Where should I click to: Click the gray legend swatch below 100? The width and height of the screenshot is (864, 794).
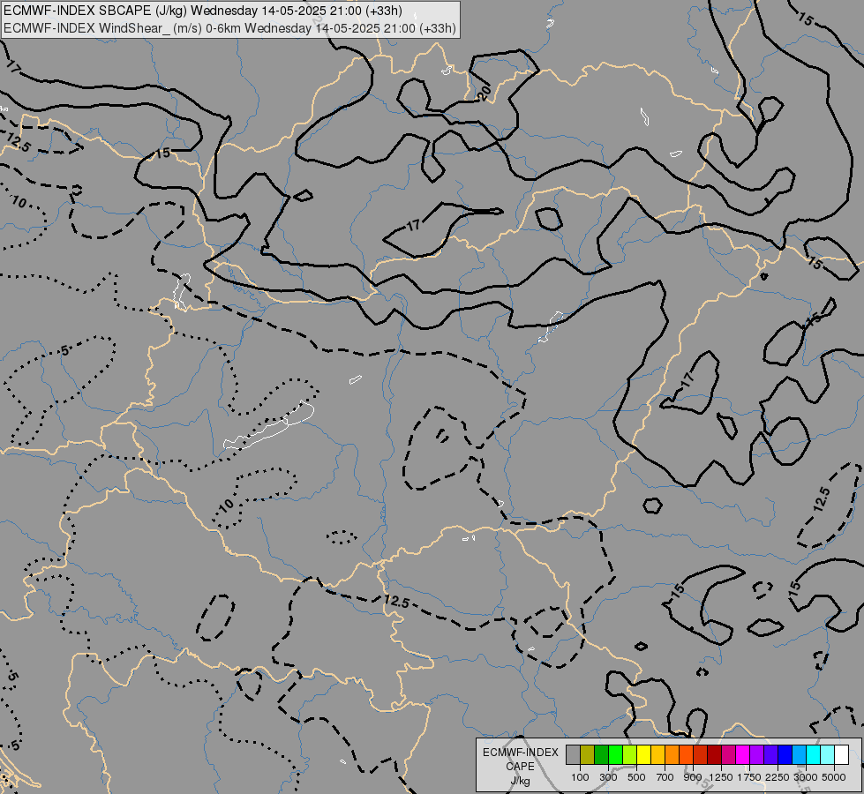(x=573, y=754)
